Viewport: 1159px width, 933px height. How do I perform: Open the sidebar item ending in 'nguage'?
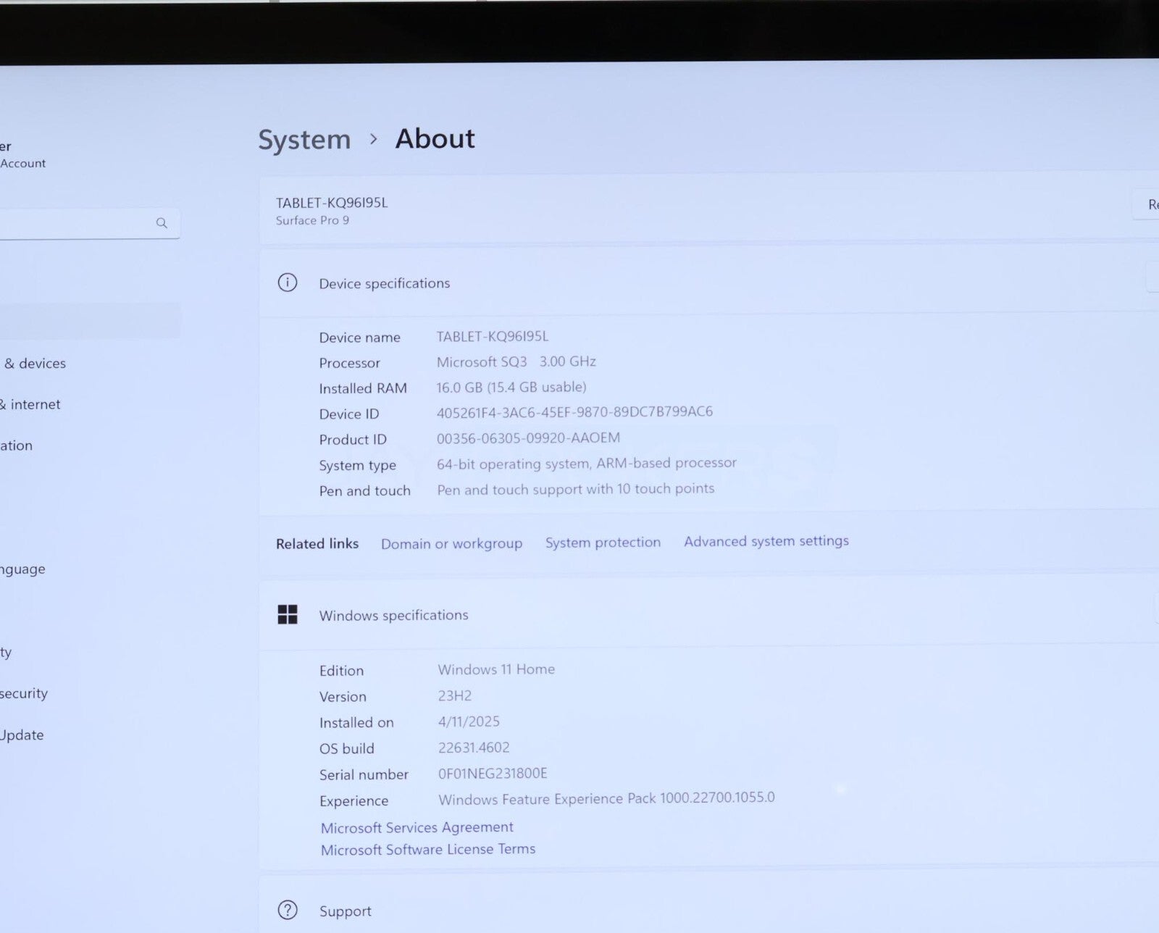pos(23,569)
